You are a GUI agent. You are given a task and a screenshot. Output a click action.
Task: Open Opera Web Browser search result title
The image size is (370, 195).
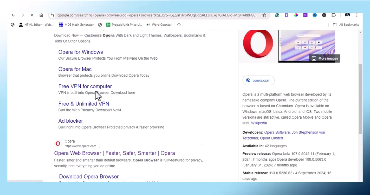(x=114, y=153)
